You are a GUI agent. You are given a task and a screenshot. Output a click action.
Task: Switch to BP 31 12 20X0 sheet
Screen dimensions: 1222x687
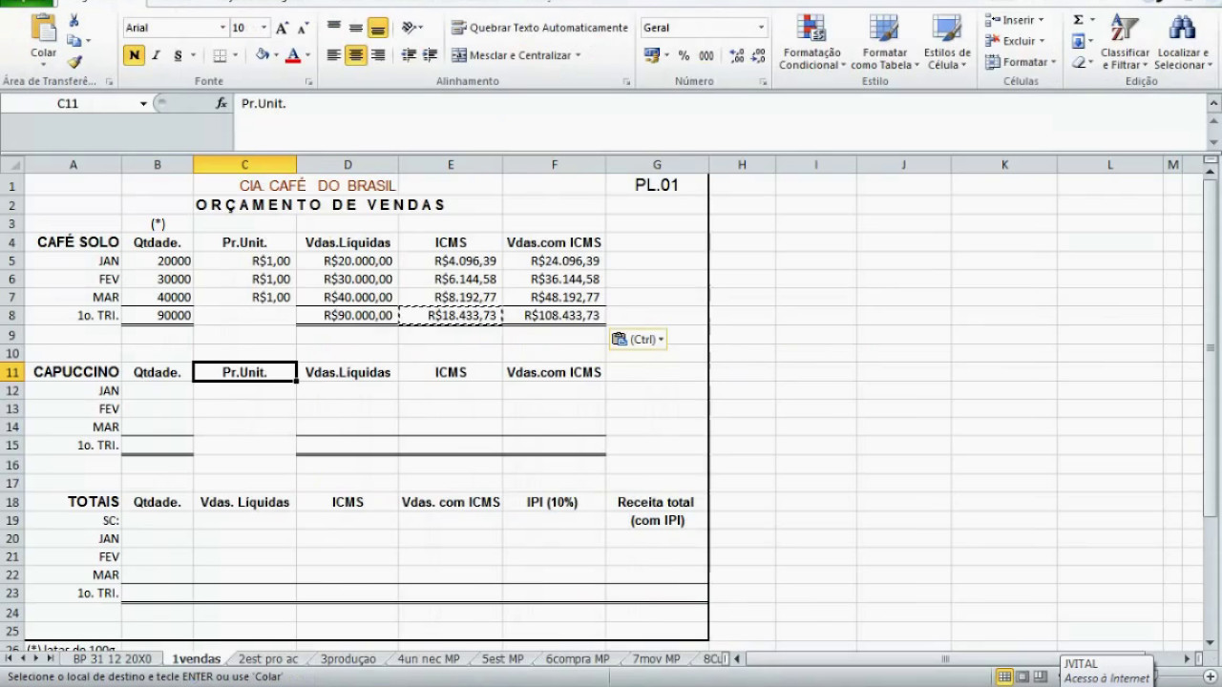pyautogui.click(x=112, y=659)
